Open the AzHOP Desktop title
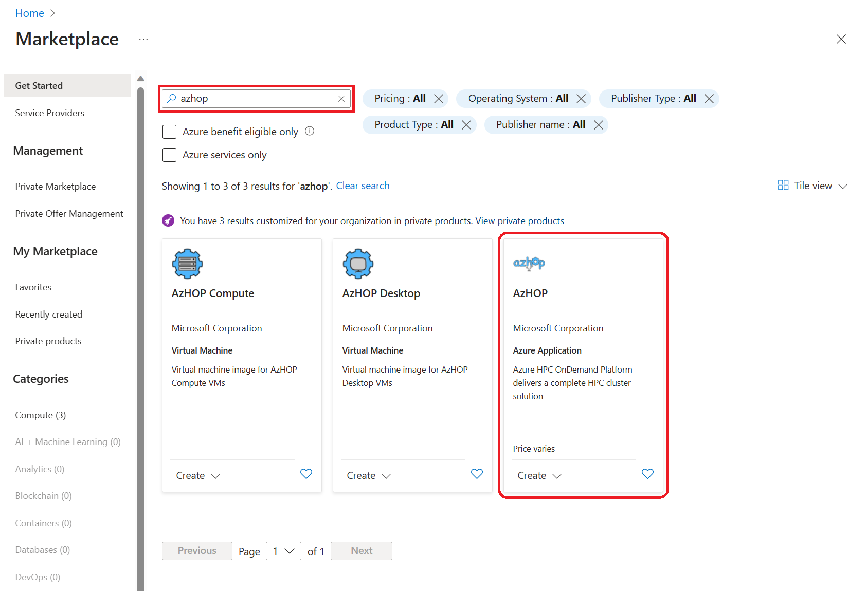 [x=382, y=293]
